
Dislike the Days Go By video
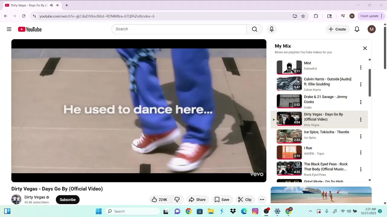click(x=177, y=200)
